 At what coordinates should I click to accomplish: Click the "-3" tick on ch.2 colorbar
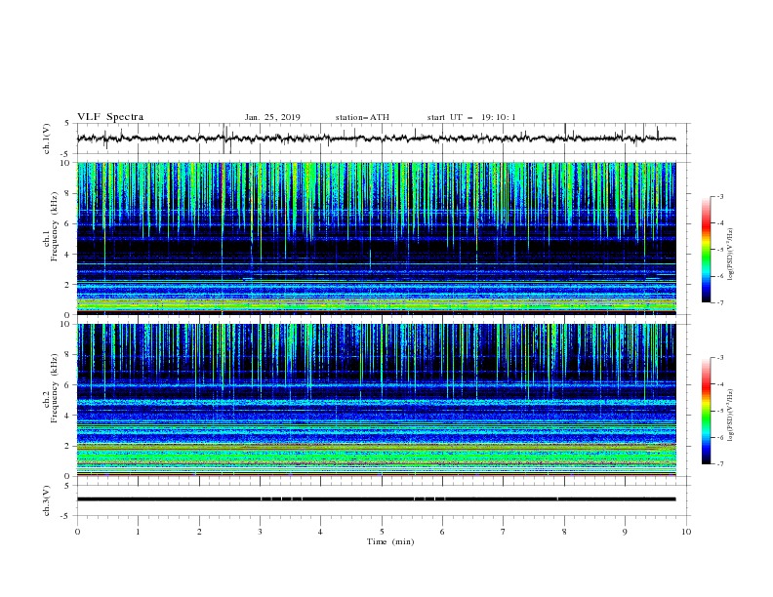coord(719,358)
